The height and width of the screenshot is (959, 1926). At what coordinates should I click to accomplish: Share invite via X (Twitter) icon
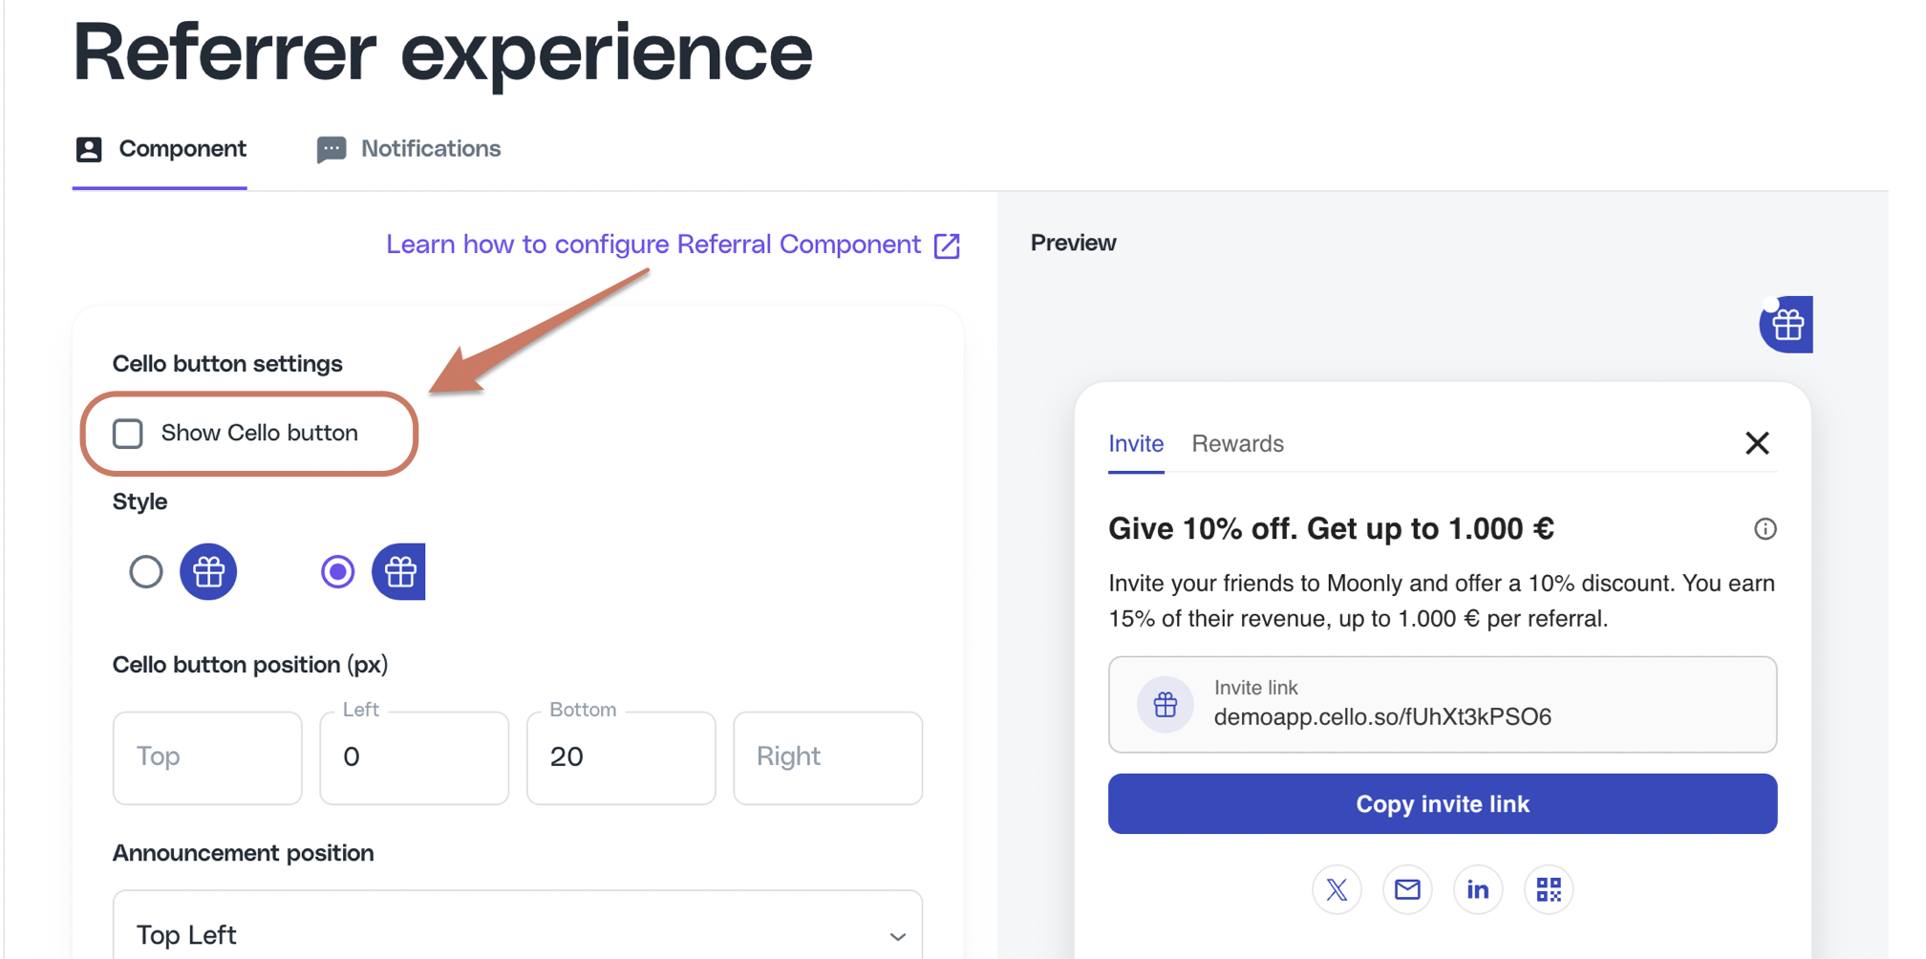coord(1337,890)
